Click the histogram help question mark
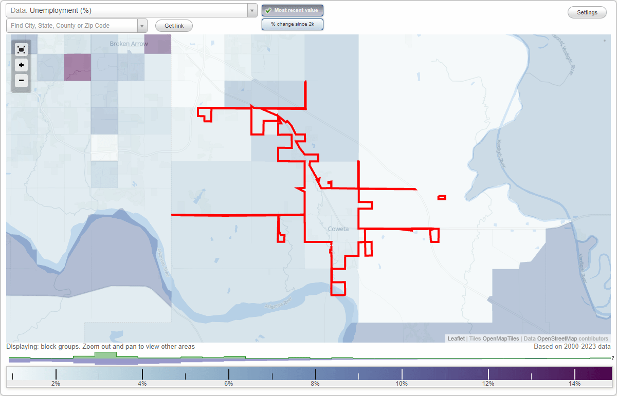 (x=613, y=357)
